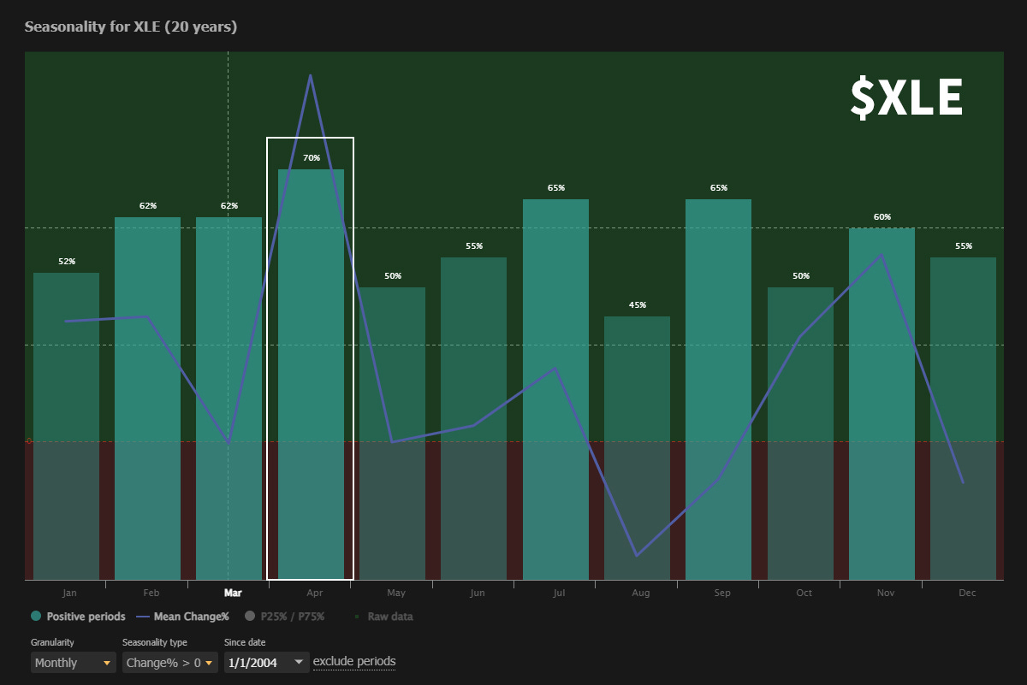Viewport: 1027px width, 685px height.
Task: Select the Jul bar showing 65%
Action: (555, 389)
